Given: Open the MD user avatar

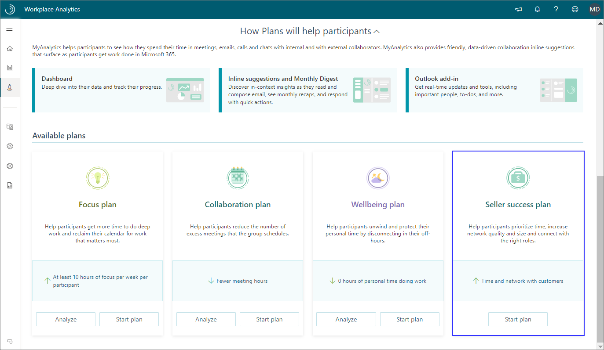Looking at the screenshot, I should (x=594, y=9).
